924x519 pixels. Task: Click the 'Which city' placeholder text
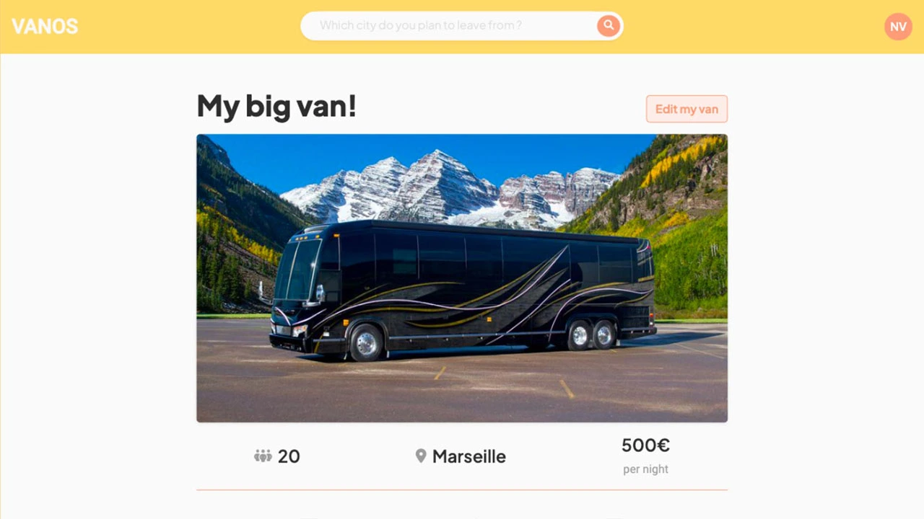click(x=421, y=26)
